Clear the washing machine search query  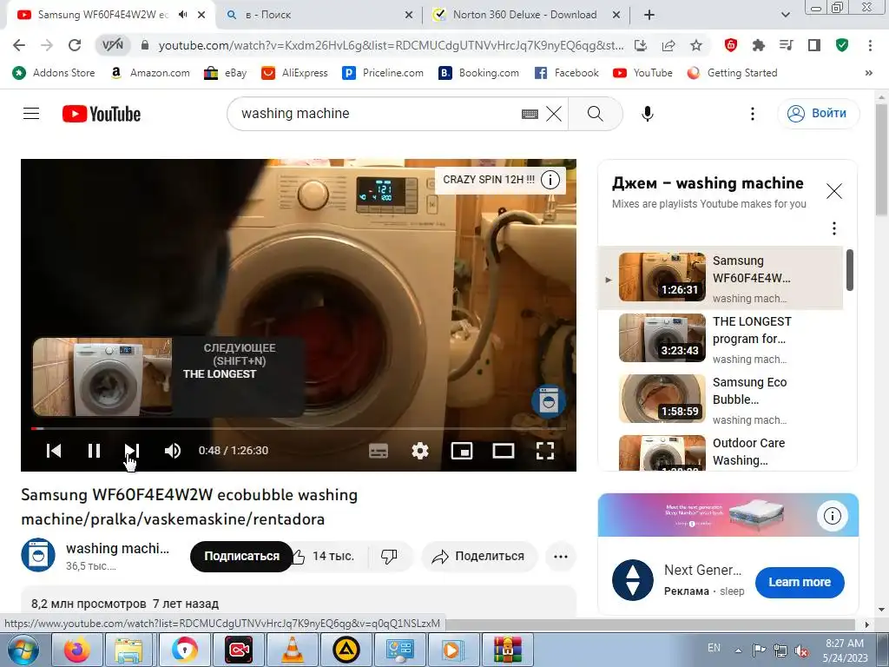point(554,114)
